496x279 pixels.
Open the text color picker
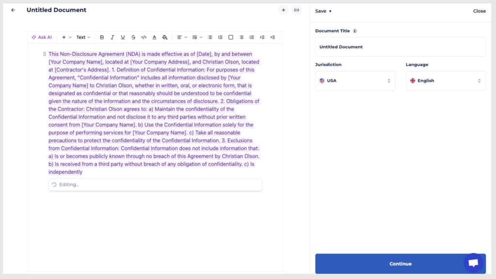click(155, 37)
